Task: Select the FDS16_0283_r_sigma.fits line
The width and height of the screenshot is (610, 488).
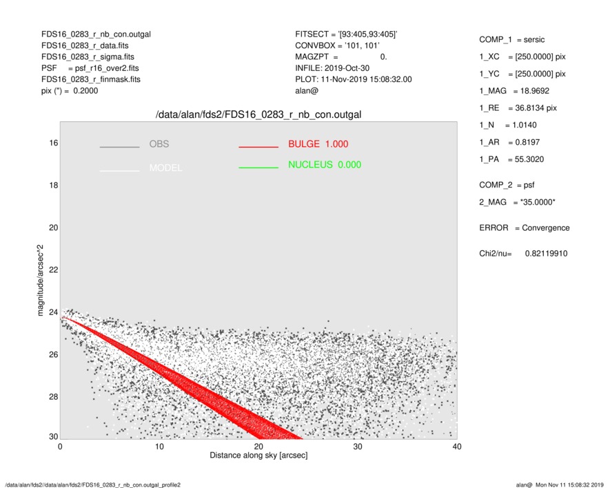Action: (x=88, y=57)
